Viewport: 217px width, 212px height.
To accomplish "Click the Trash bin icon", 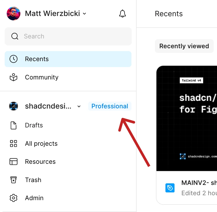I will click(14, 180).
